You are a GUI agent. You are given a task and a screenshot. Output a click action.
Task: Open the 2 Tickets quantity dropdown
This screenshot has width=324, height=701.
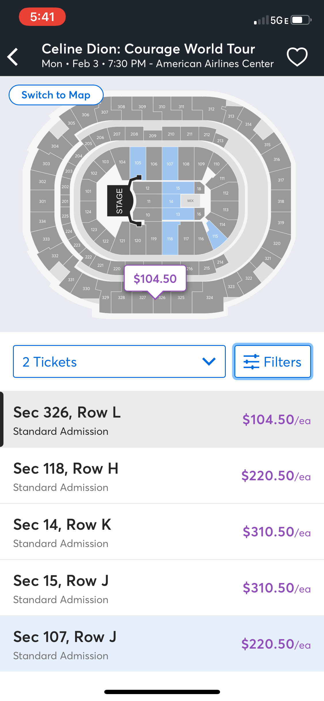[119, 361]
